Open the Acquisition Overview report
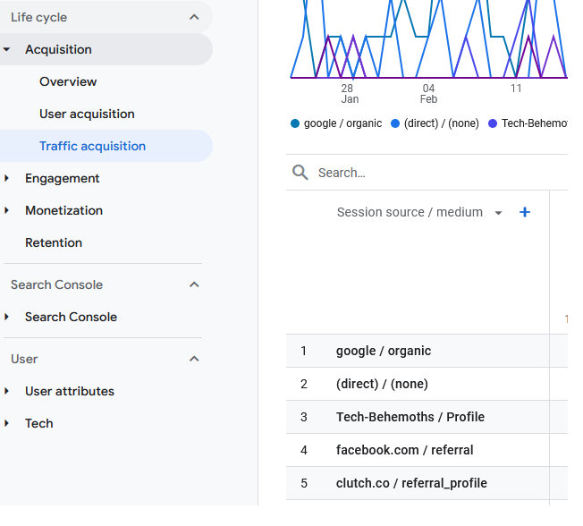The width and height of the screenshot is (583, 526). pyautogui.click(x=68, y=81)
